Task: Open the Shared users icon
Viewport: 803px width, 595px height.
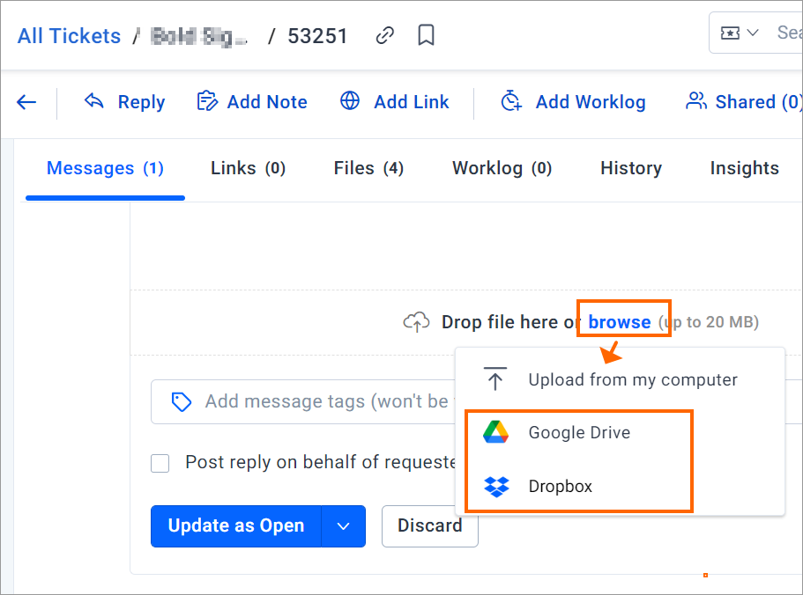Action: tap(696, 101)
